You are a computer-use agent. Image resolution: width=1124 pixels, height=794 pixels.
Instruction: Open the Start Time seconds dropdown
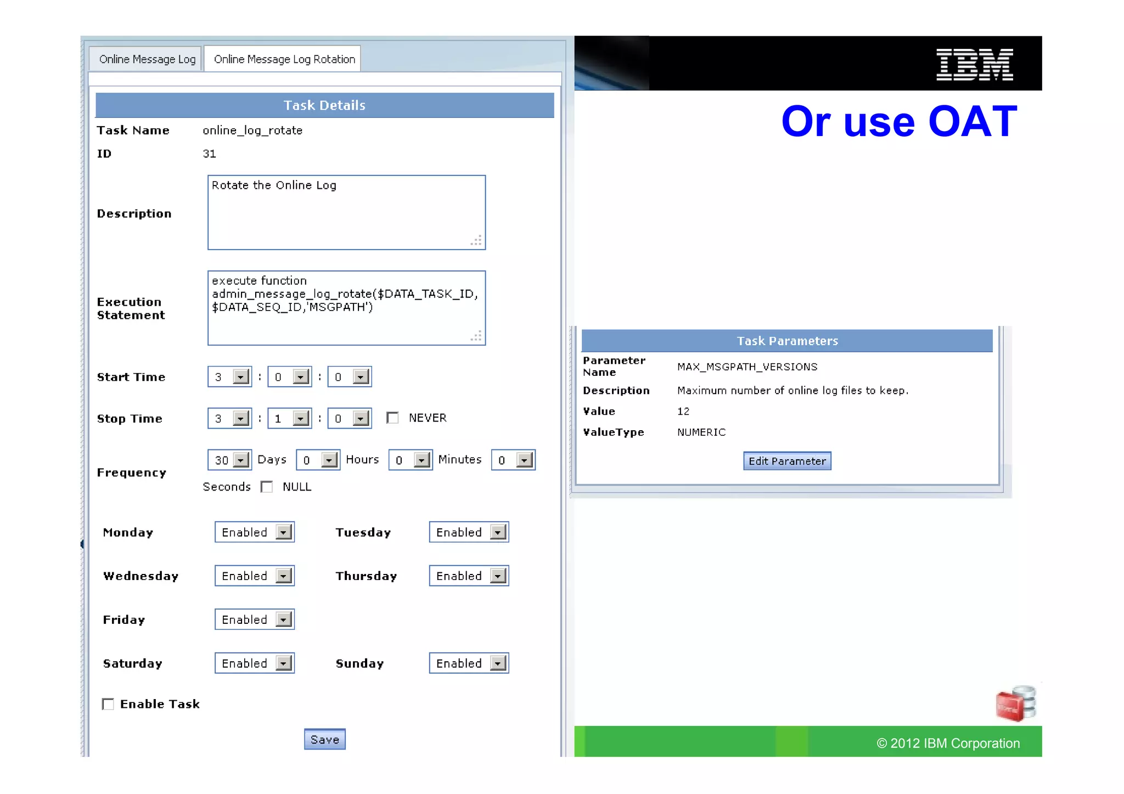click(x=349, y=377)
